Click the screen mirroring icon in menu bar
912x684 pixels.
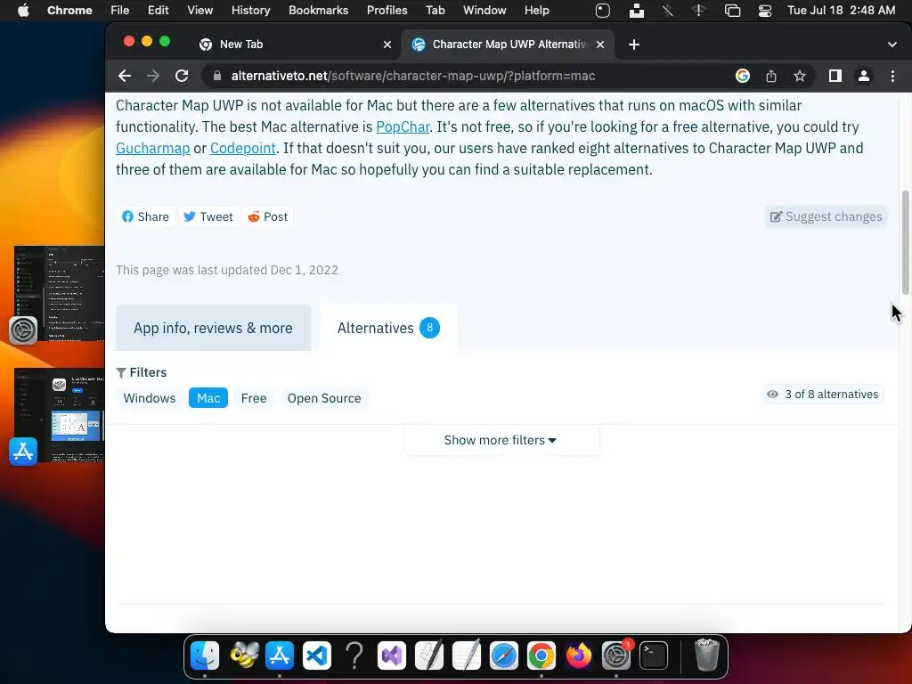tap(732, 11)
